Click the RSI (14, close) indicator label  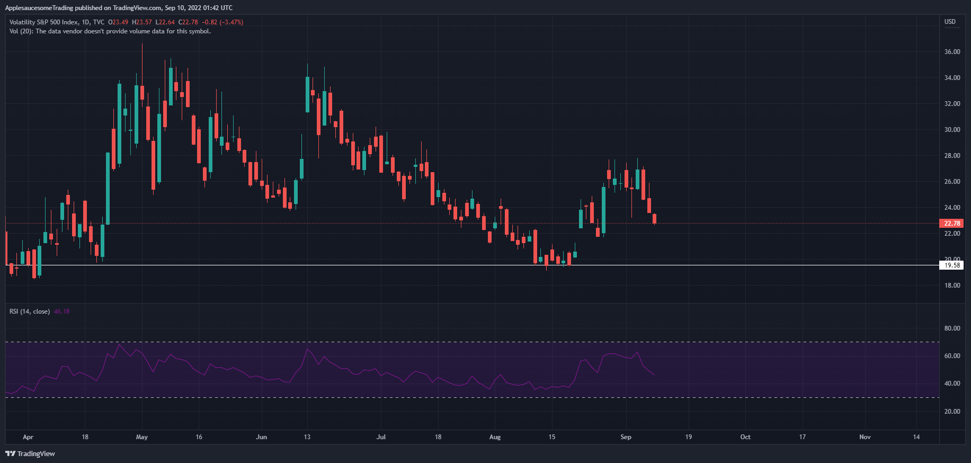30,311
